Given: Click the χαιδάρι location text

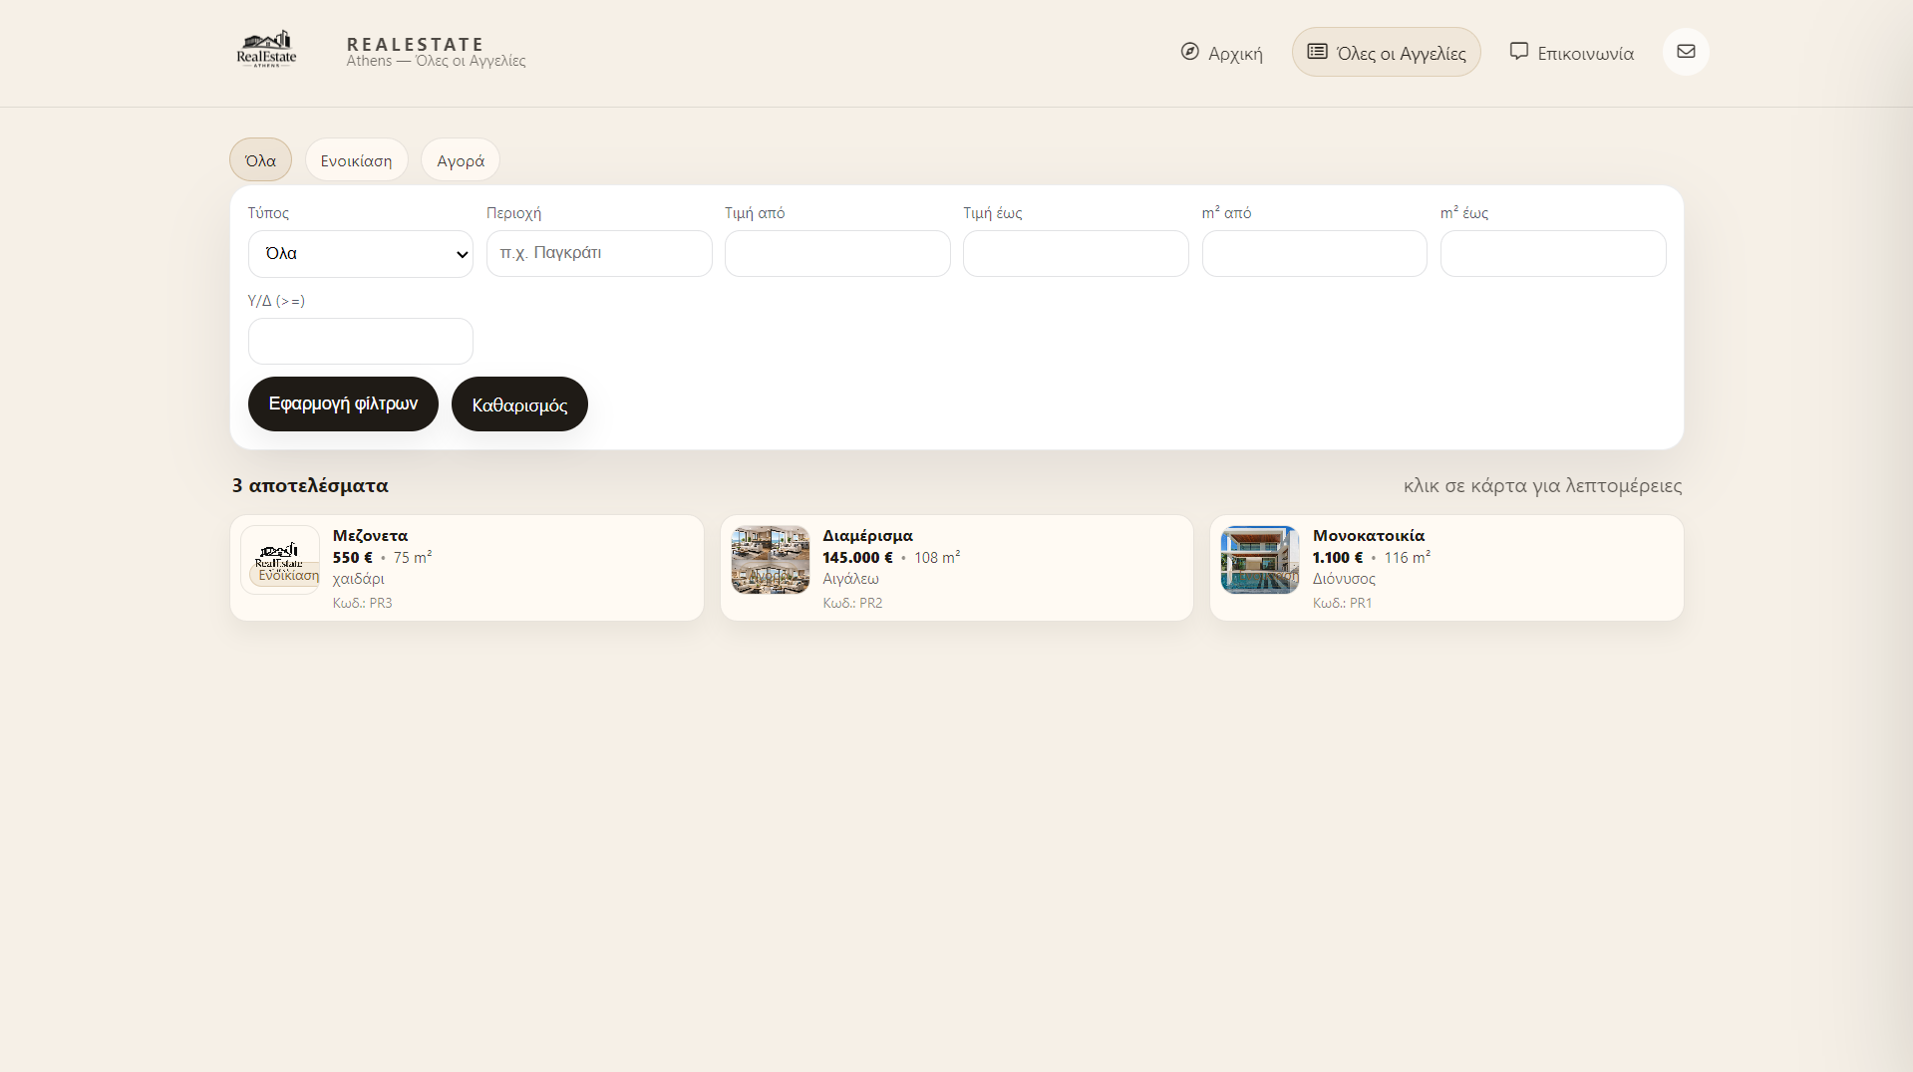Looking at the screenshot, I should point(359,579).
